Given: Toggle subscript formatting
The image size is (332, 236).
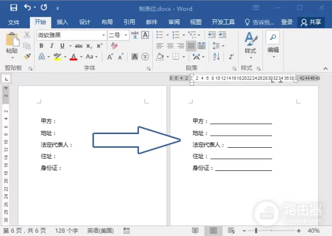Looking at the screenshot, I should point(89,46).
